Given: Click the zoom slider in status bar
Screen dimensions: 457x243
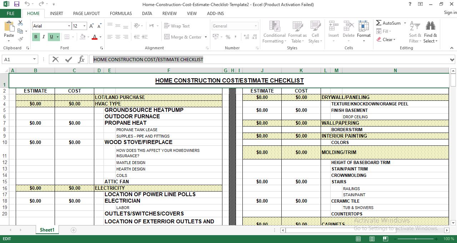Looking at the screenshot, I should tap(416, 239).
